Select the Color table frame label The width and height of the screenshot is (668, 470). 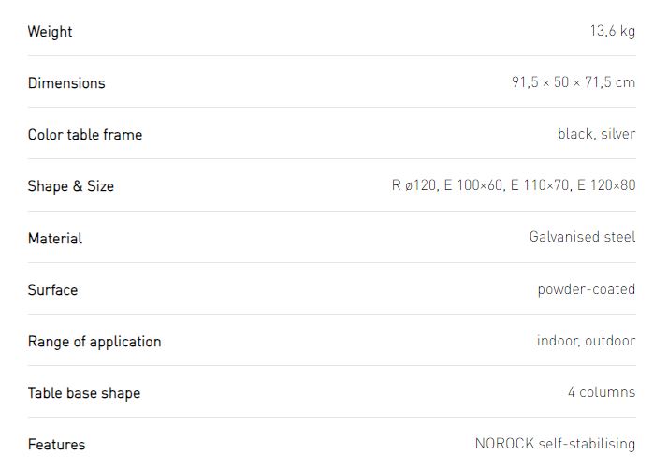pos(85,134)
